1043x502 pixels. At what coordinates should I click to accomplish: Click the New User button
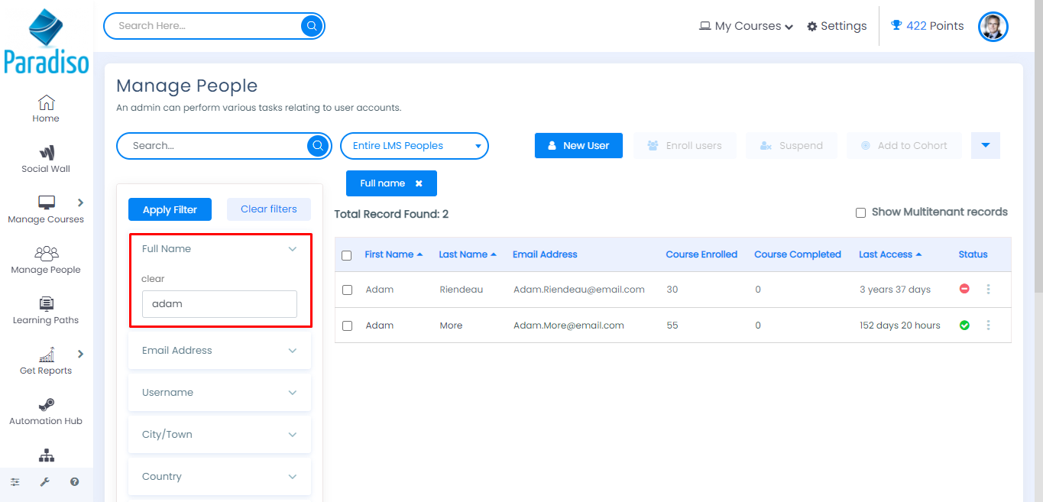(x=578, y=146)
